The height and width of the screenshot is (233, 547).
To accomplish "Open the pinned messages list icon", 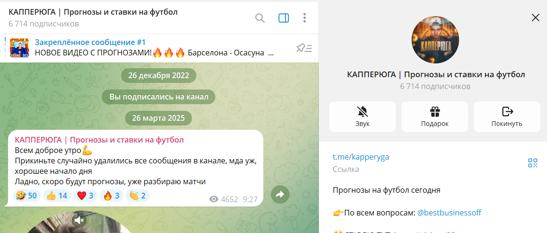I will tap(304, 48).
